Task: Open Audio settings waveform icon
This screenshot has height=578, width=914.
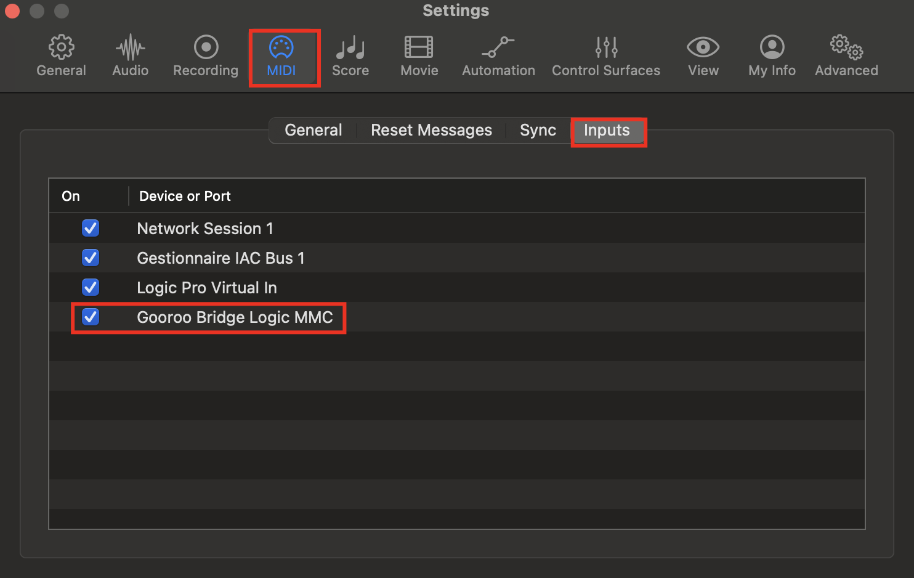Action: click(x=130, y=47)
